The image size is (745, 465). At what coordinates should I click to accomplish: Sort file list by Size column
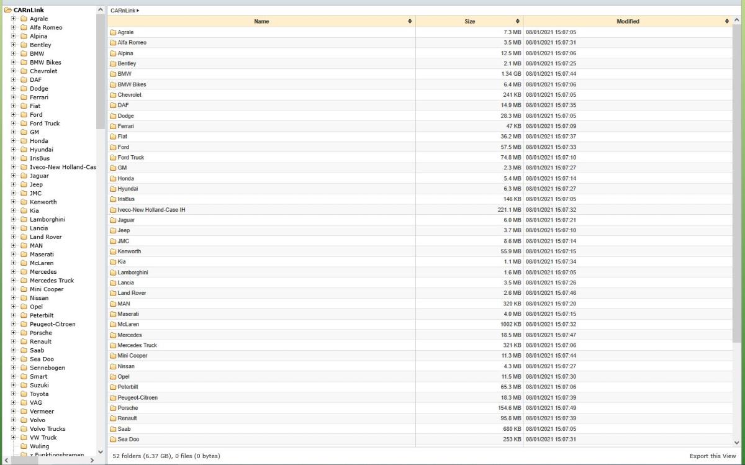469,21
